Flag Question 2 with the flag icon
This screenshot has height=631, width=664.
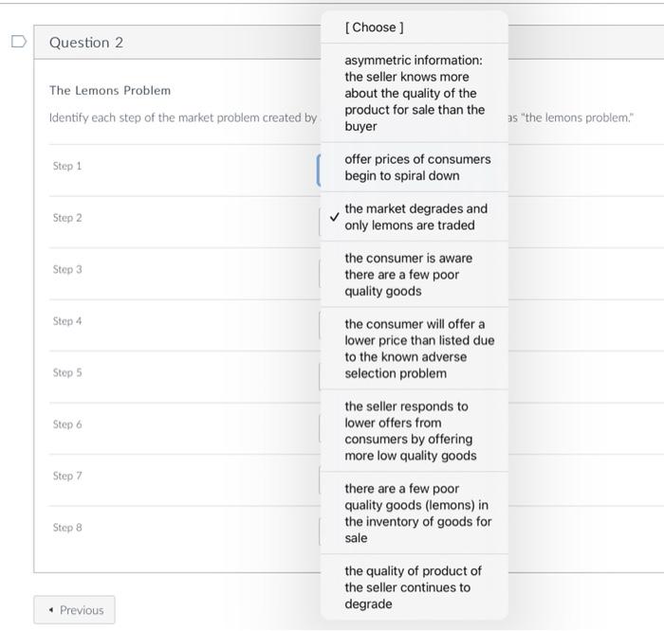[18, 42]
